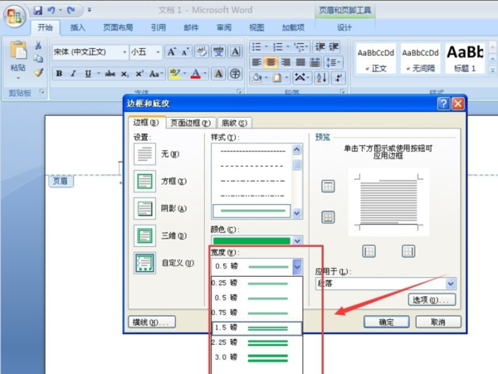Viewport: 498px width, 374px height.
Task: Select the 方框 border setting
Action: coord(144,181)
